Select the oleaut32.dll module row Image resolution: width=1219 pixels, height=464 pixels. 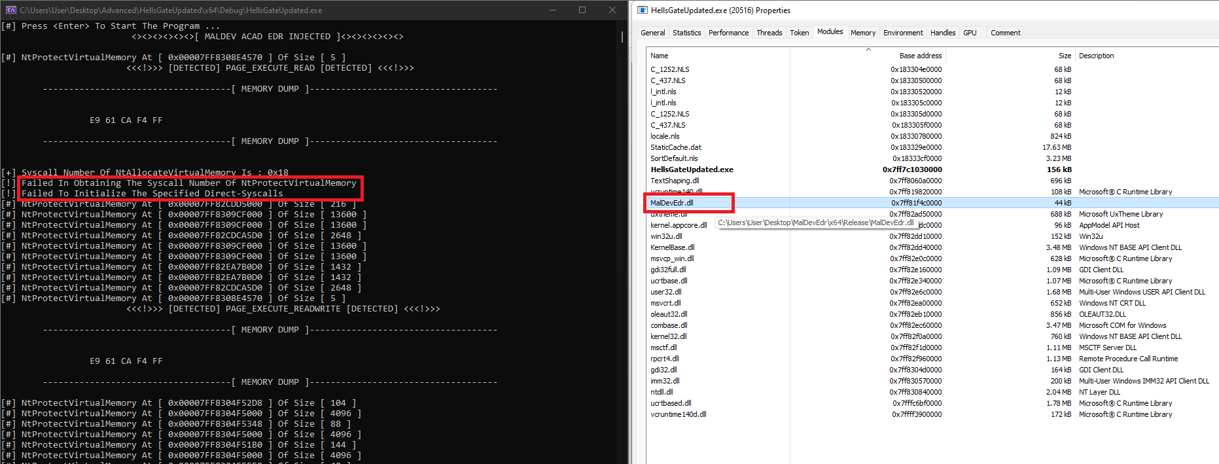click(x=932, y=314)
